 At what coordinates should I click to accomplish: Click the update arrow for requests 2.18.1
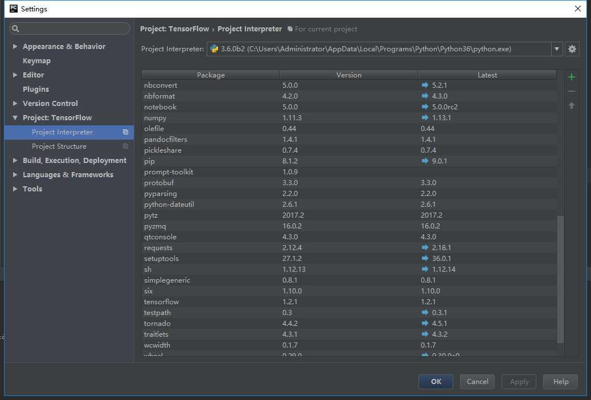pyautogui.click(x=425, y=247)
